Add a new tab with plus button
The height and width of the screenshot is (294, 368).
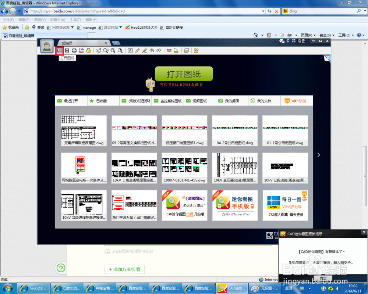tap(116, 43)
